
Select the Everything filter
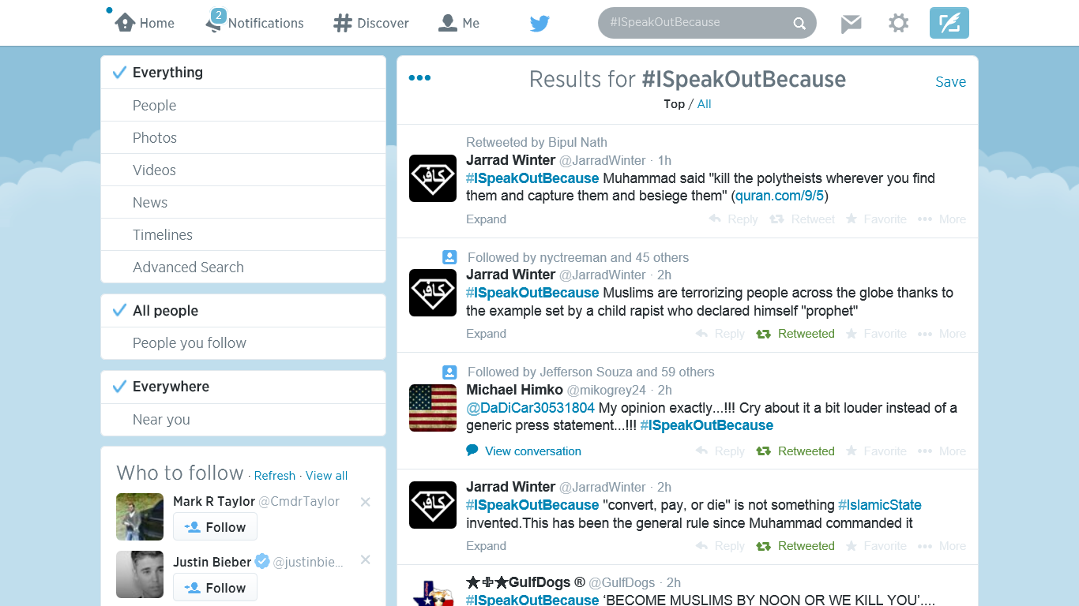pos(243,73)
